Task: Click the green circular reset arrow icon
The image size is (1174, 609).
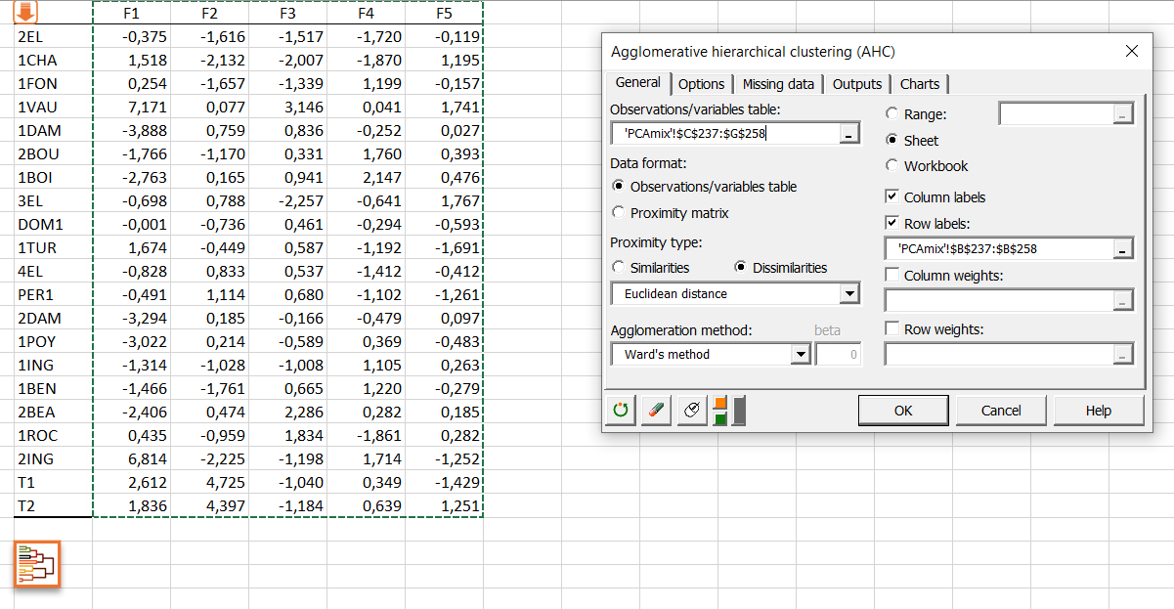Action: (621, 411)
